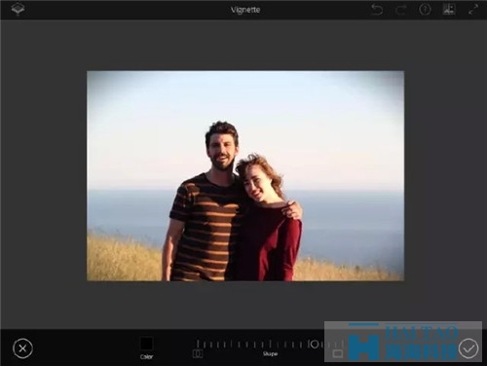The height and width of the screenshot is (366, 487).
Task: Expand the photo to fullscreen
Action: point(473,10)
